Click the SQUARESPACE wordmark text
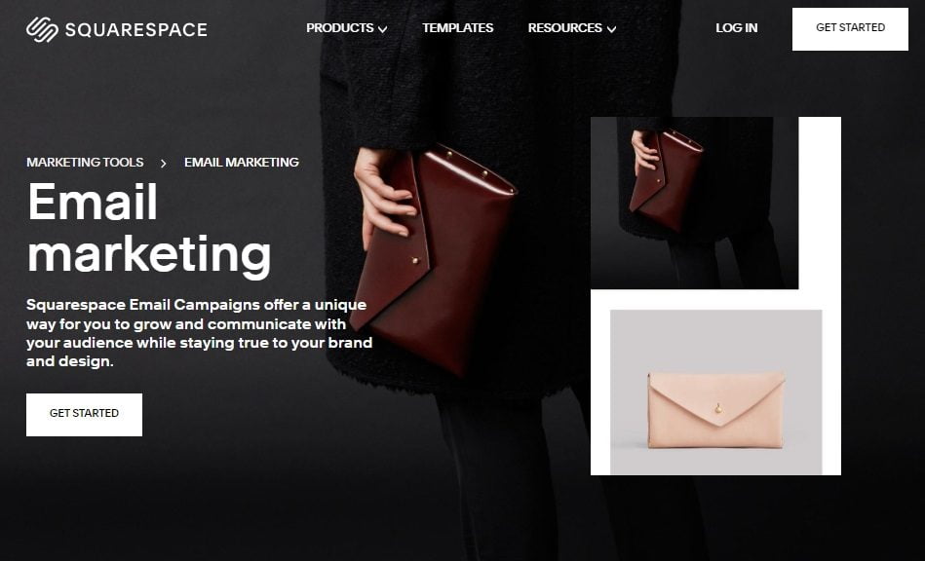 pos(136,29)
